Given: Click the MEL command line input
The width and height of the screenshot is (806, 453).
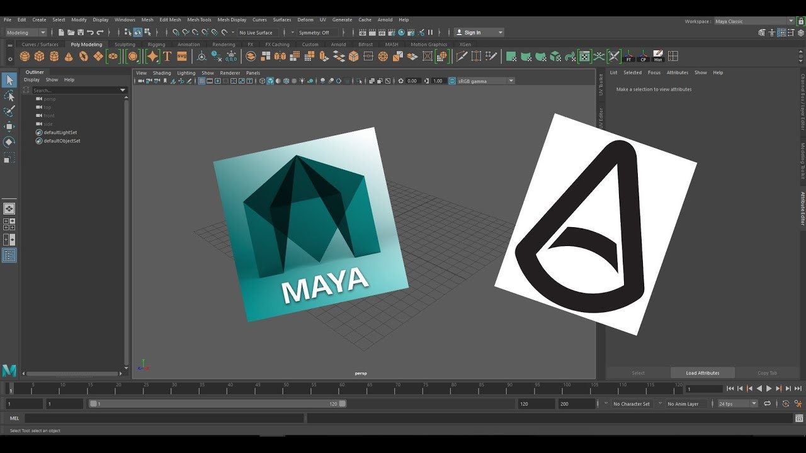Looking at the screenshot, I should (x=164, y=418).
